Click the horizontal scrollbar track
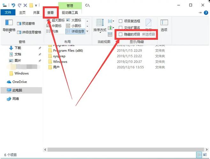 coord(126,150)
